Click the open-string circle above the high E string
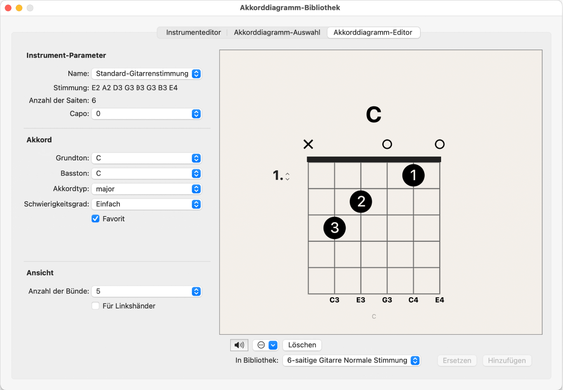563x390 pixels. click(x=440, y=145)
